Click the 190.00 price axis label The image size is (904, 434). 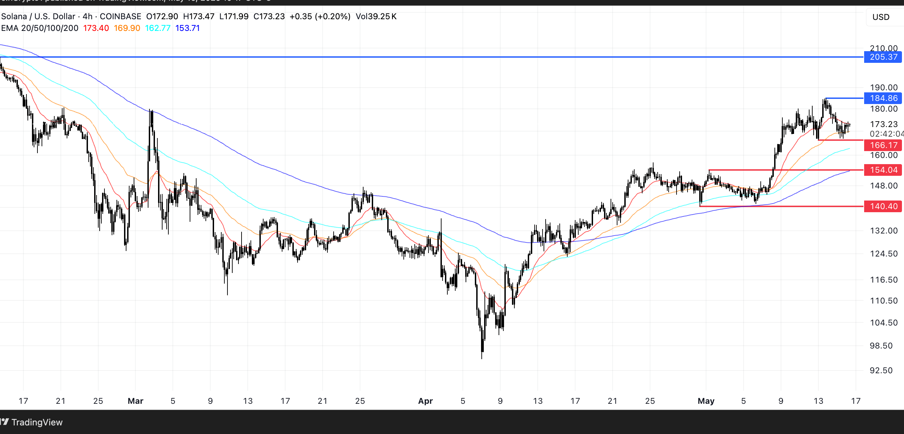coord(884,88)
